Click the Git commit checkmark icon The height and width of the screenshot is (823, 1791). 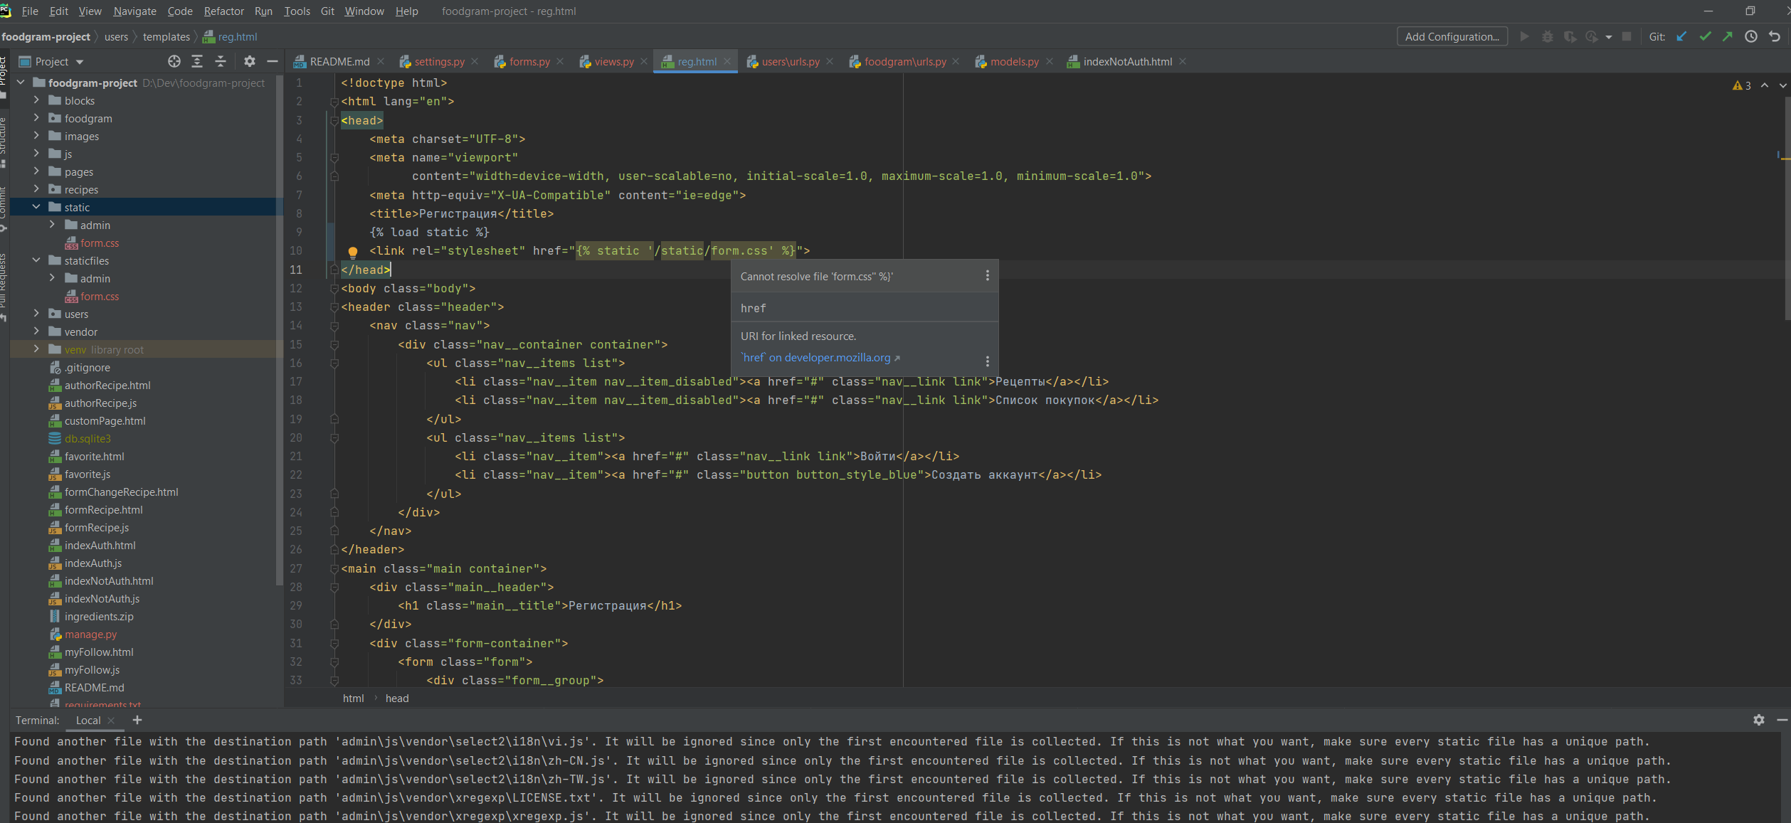(x=1705, y=36)
